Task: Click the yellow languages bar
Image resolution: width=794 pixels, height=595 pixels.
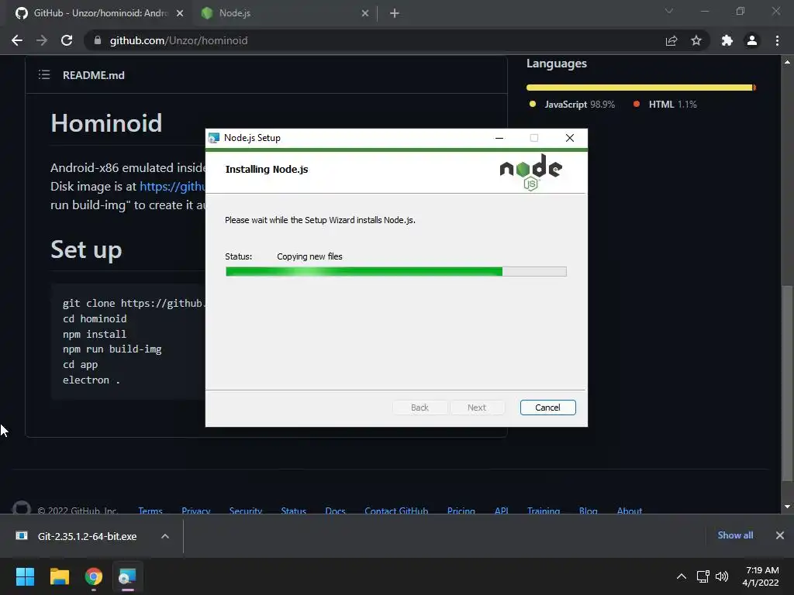Action: pos(639,88)
